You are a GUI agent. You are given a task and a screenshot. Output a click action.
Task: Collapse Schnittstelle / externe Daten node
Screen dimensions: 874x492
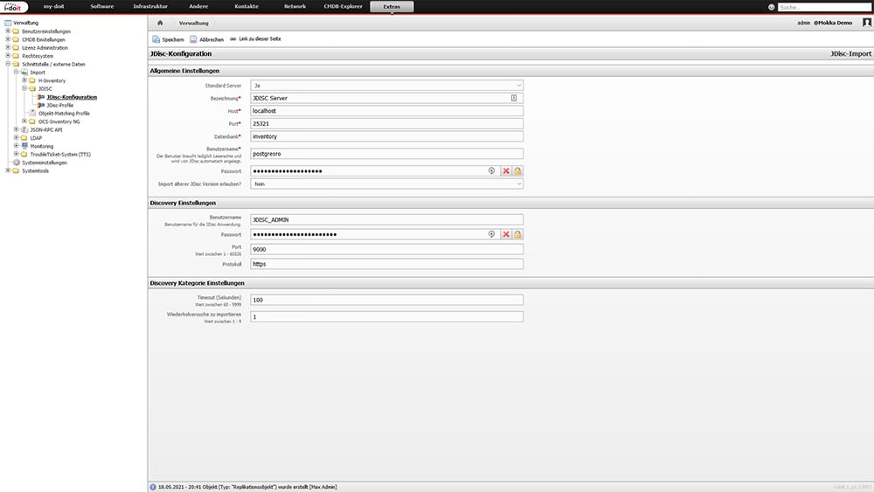coord(8,64)
